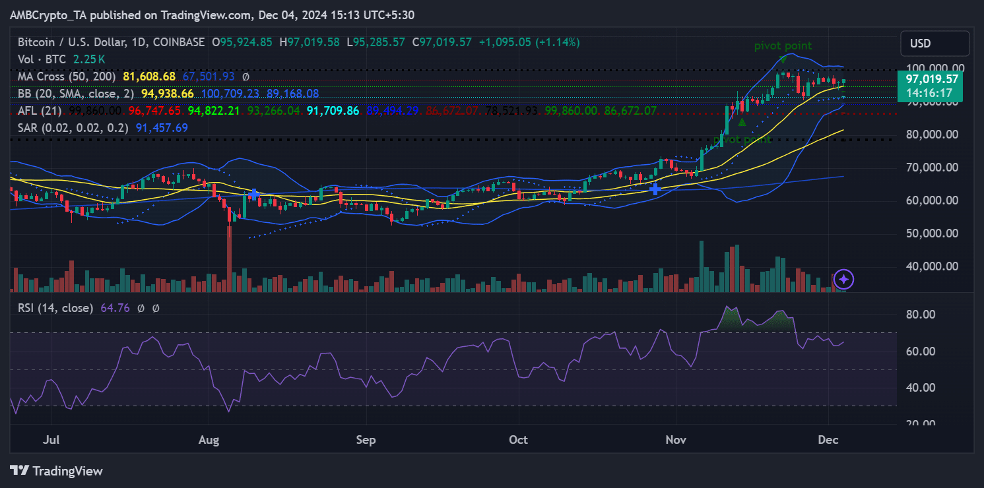This screenshot has height=488, width=984.
Task: Click the Oct label on the time axis
Action: [519, 439]
